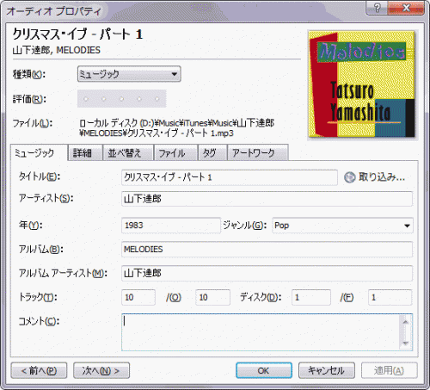Click the キャンセル button
430x390 pixels.
326,370
